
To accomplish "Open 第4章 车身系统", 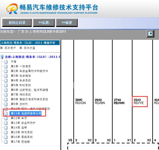I will click(x=21, y=80).
